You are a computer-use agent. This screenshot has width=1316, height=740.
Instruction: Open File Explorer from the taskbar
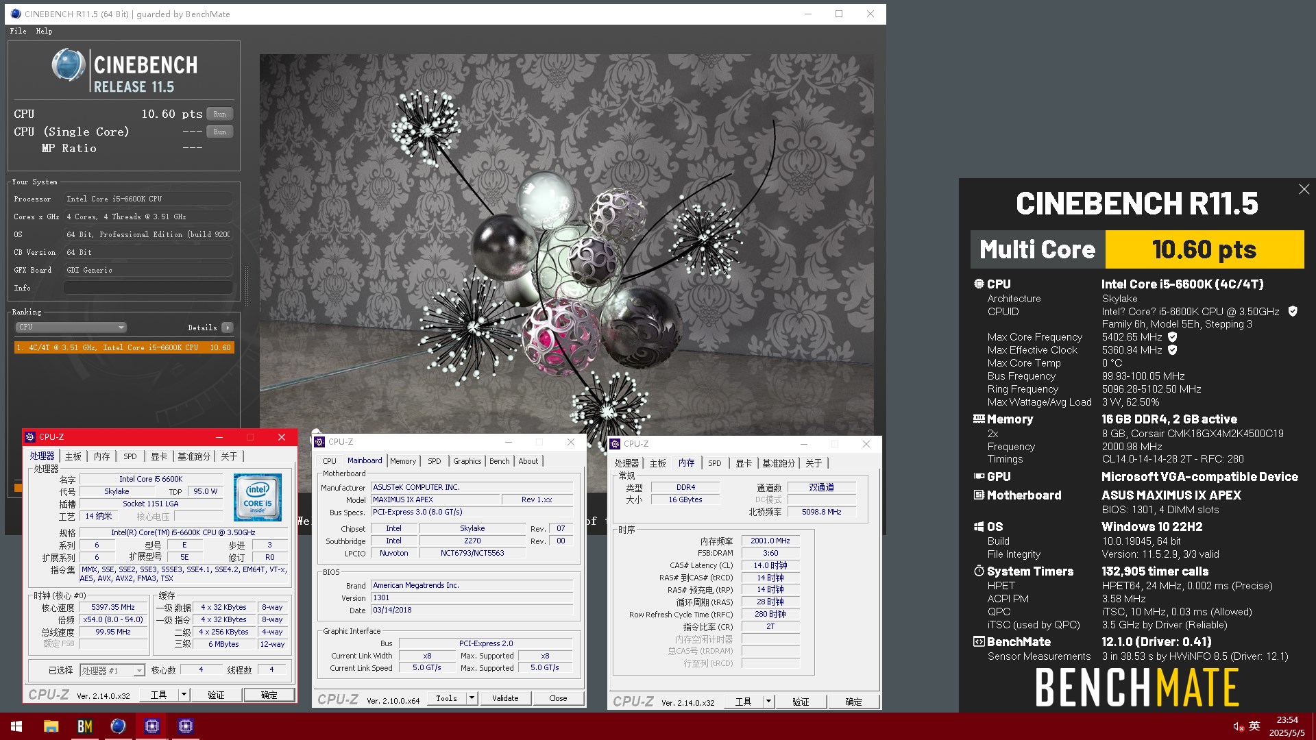51,726
